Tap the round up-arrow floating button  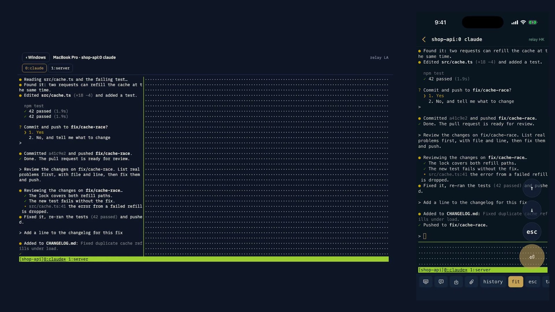(x=532, y=188)
